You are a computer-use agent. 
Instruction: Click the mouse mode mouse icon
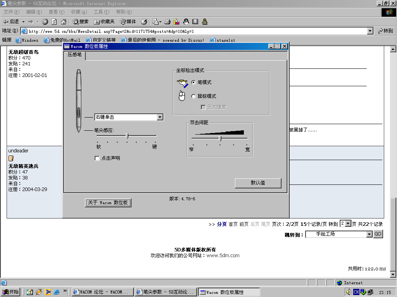[x=182, y=96]
